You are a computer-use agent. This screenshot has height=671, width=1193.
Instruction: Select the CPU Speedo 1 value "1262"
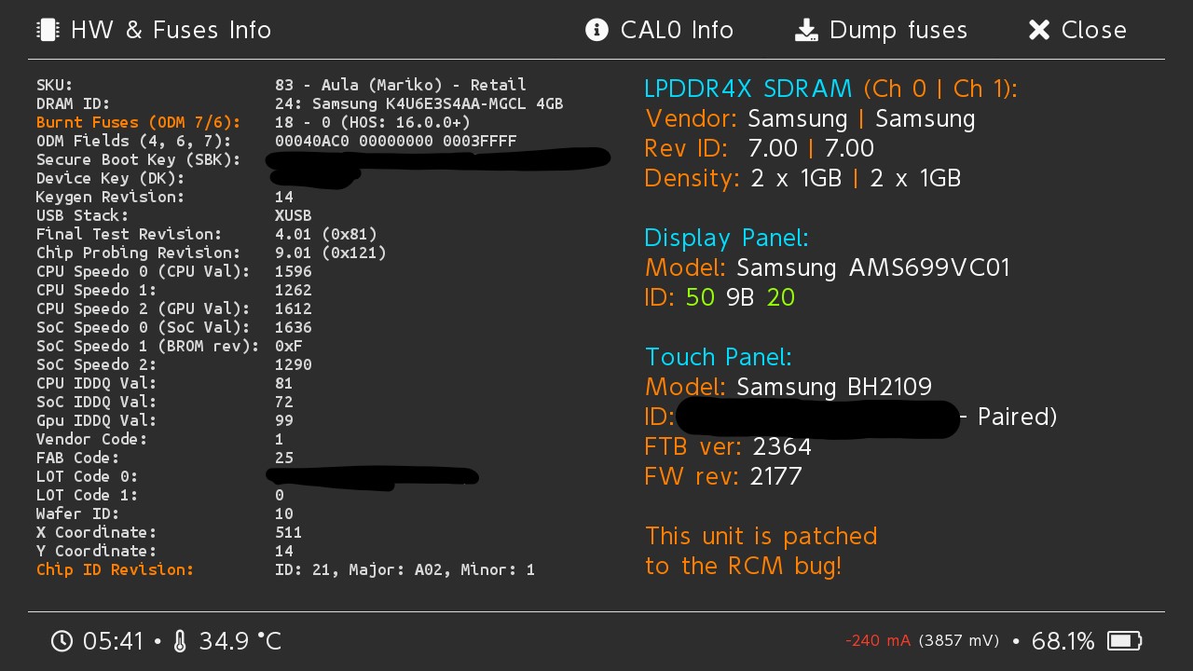tap(294, 290)
